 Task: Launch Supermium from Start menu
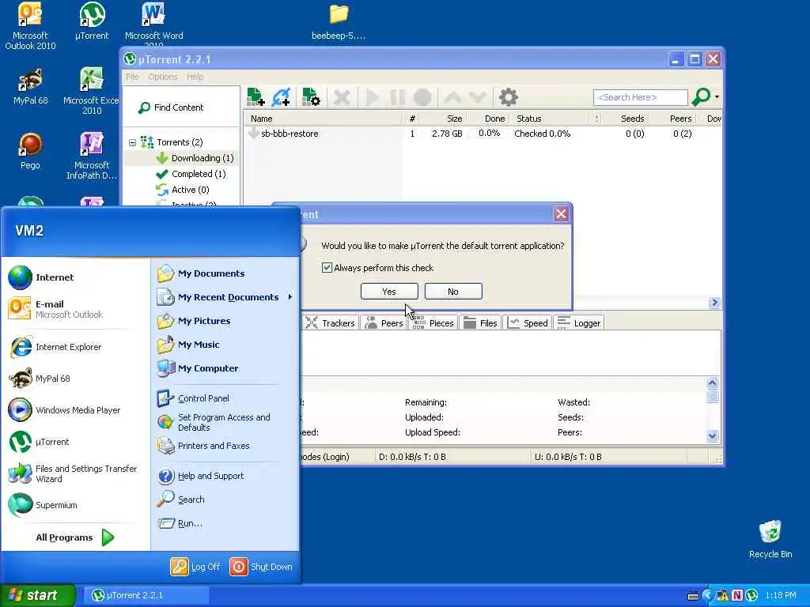pos(77,505)
